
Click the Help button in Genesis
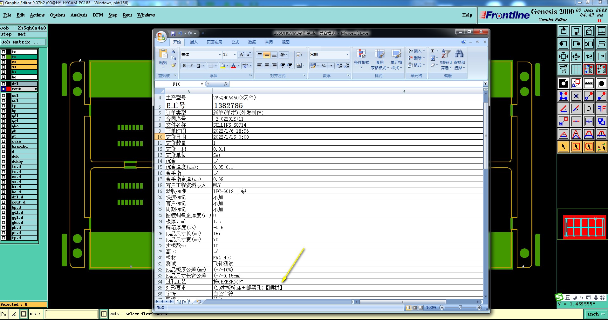(467, 15)
